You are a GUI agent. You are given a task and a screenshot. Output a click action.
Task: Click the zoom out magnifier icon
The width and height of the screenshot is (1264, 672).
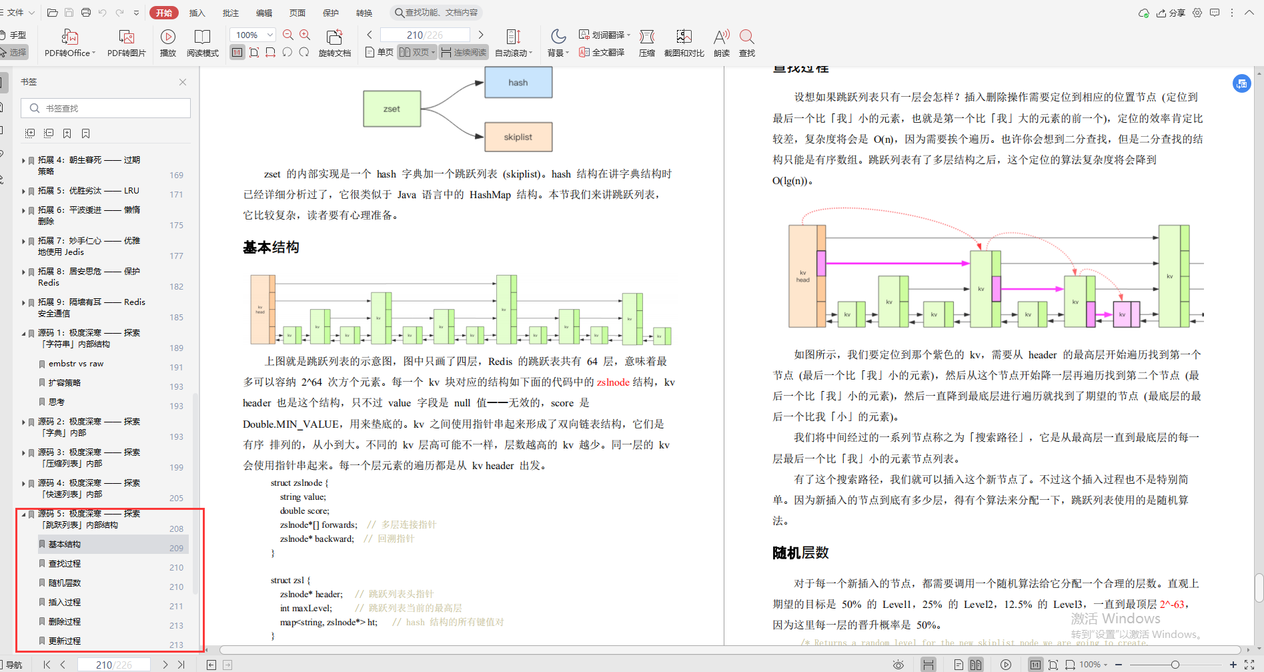tap(288, 35)
